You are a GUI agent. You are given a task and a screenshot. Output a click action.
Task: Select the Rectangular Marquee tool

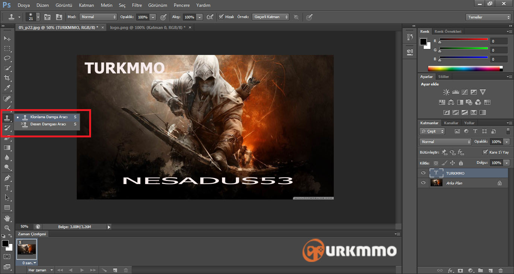tap(7, 49)
